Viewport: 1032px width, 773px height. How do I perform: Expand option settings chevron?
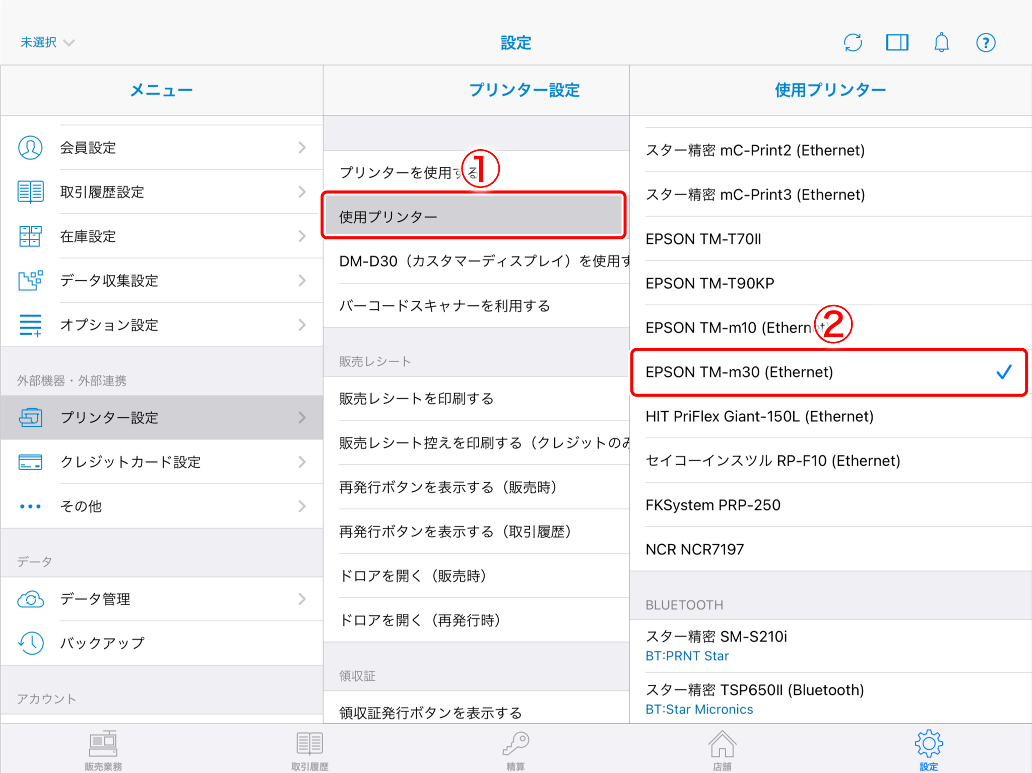tap(302, 325)
